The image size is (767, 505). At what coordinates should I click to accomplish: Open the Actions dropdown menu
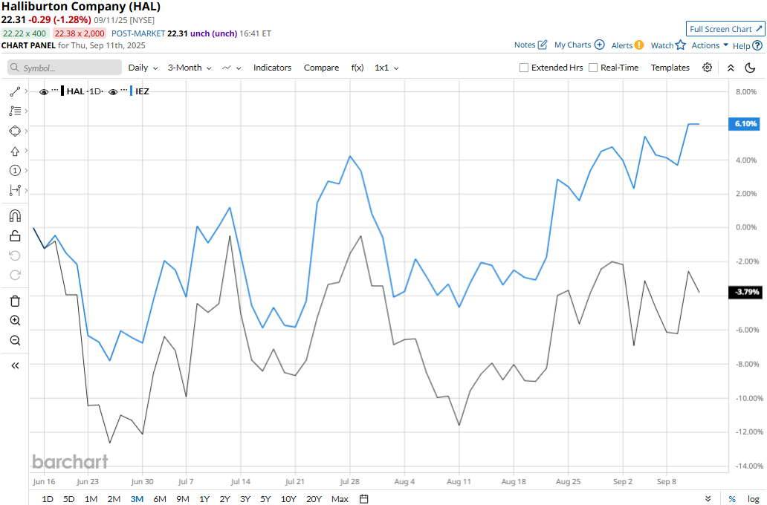coord(710,45)
